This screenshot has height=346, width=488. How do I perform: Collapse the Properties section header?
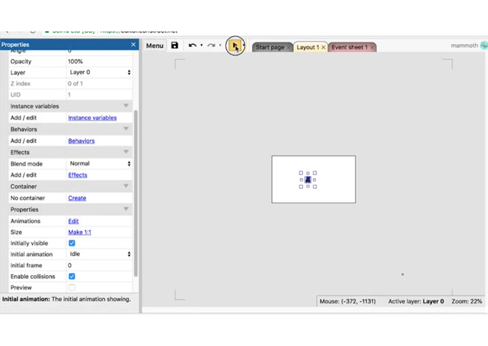click(x=126, y=209)
